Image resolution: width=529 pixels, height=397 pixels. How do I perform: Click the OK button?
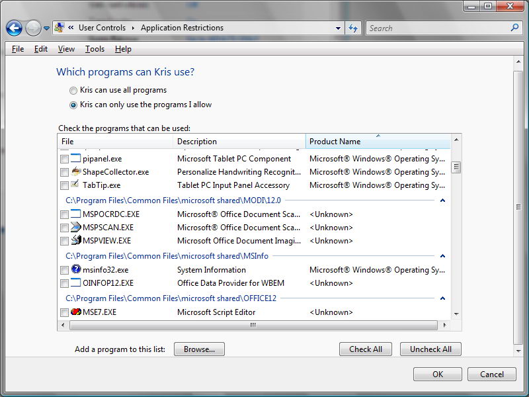pos(438,374)
